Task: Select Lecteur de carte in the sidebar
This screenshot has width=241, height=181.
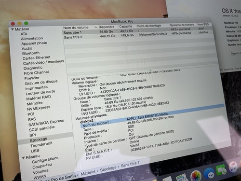Action: 40,93
